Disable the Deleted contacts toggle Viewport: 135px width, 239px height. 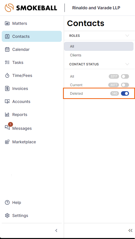point(125,93)
